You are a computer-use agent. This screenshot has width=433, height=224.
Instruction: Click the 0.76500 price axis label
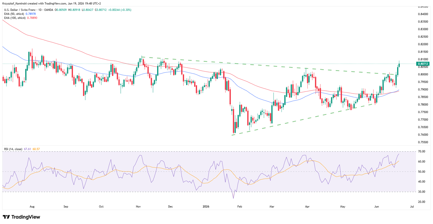click(423, 127)
